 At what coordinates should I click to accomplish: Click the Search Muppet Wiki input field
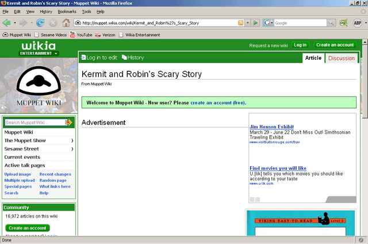click(x=34, y=123)
